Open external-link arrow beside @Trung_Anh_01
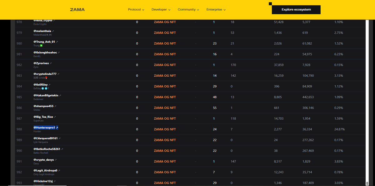Image resolution: width=375 pixels, height=186 pixels. 57,42
